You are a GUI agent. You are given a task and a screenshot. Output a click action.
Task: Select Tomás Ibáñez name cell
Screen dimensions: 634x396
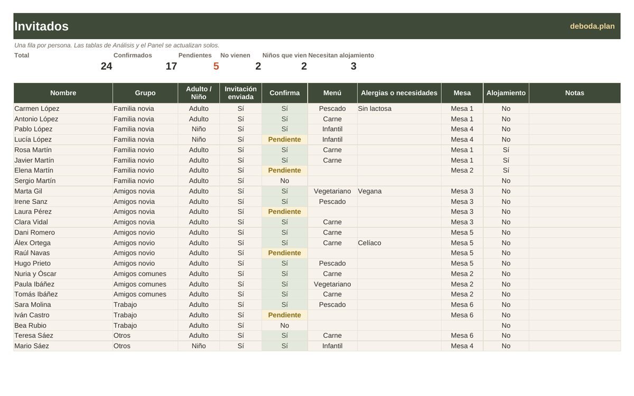[x=63, y=294]
